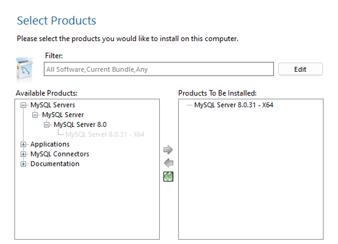
Task: Expand the MySQL Connectors tree node
Action: coord(23,154)
